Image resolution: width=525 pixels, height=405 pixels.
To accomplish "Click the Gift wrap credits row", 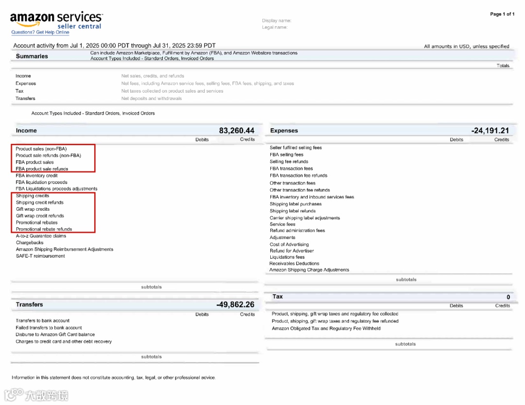I will pyautogui.click(x=33, y=209).
